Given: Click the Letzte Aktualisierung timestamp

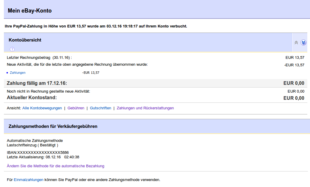Looking at the screenshot, I should tap(43, 157).
